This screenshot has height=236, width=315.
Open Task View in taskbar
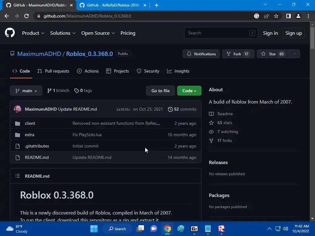[x=140, y=229]
